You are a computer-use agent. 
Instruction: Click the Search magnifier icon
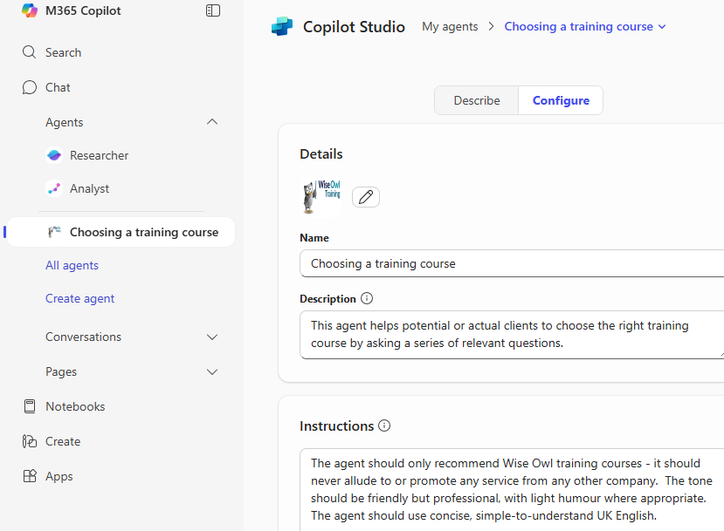(x=29, y=52)
